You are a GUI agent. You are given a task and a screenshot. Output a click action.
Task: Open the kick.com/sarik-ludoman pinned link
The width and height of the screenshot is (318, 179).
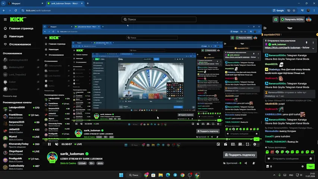(282, 48)
